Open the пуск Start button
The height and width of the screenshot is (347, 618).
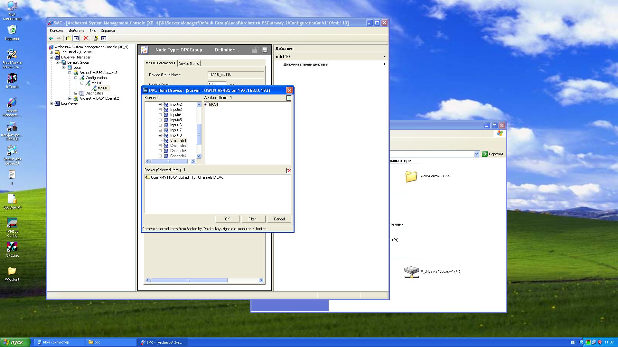click(x=15, y=342)
